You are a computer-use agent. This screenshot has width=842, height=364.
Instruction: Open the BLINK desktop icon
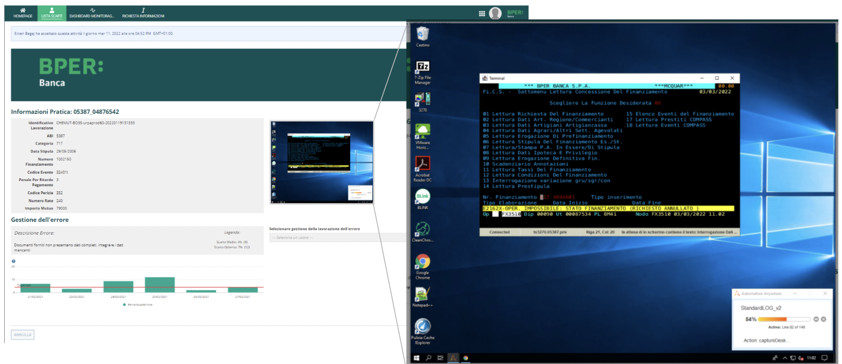[x=422, y=199]
